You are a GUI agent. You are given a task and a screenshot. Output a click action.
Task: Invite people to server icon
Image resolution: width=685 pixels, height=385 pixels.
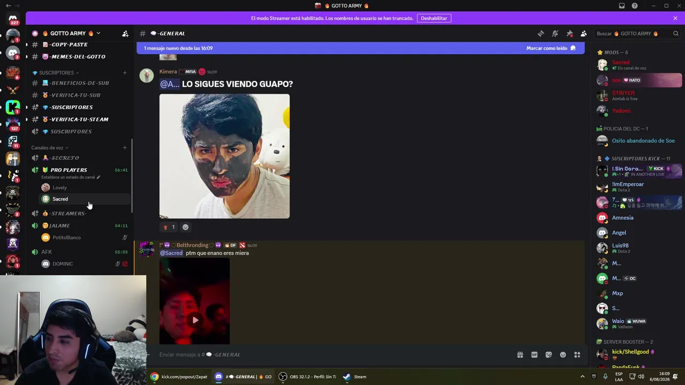coord(125,33)
